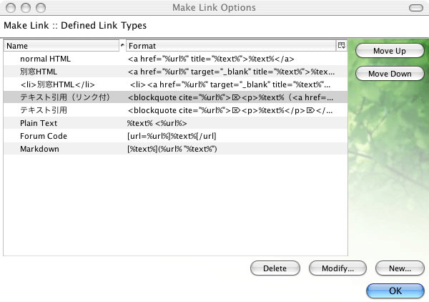
Task: Select the テキスト引用（リンク付）row
Action: click(x=64, y=97)
